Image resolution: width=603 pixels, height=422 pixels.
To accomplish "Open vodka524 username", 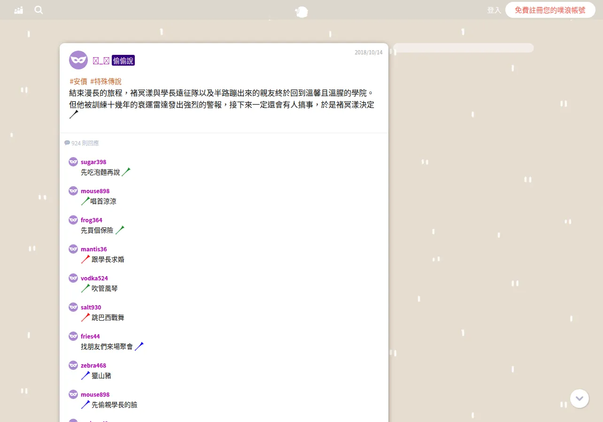I will [x=94, y=279].
